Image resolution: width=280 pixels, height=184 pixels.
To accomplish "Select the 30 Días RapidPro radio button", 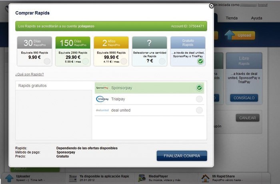I will 47,61.
